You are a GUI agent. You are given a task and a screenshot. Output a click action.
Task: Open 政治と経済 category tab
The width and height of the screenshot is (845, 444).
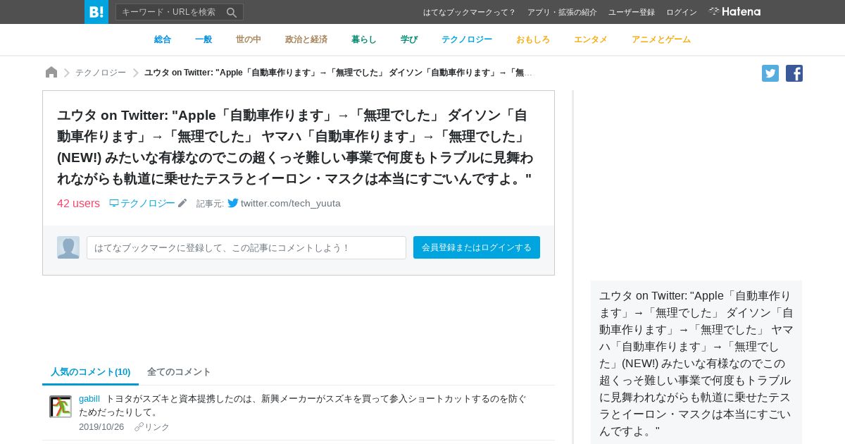(306, 39)
